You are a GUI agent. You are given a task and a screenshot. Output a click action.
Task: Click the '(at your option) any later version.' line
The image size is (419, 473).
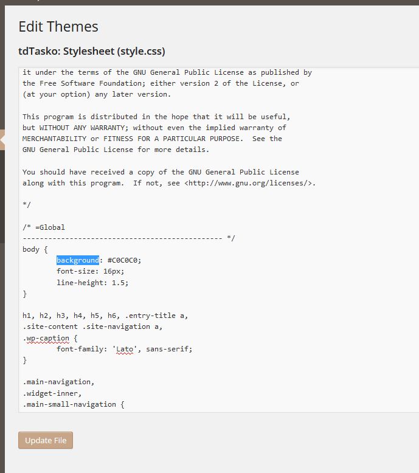tap(97, 94)
